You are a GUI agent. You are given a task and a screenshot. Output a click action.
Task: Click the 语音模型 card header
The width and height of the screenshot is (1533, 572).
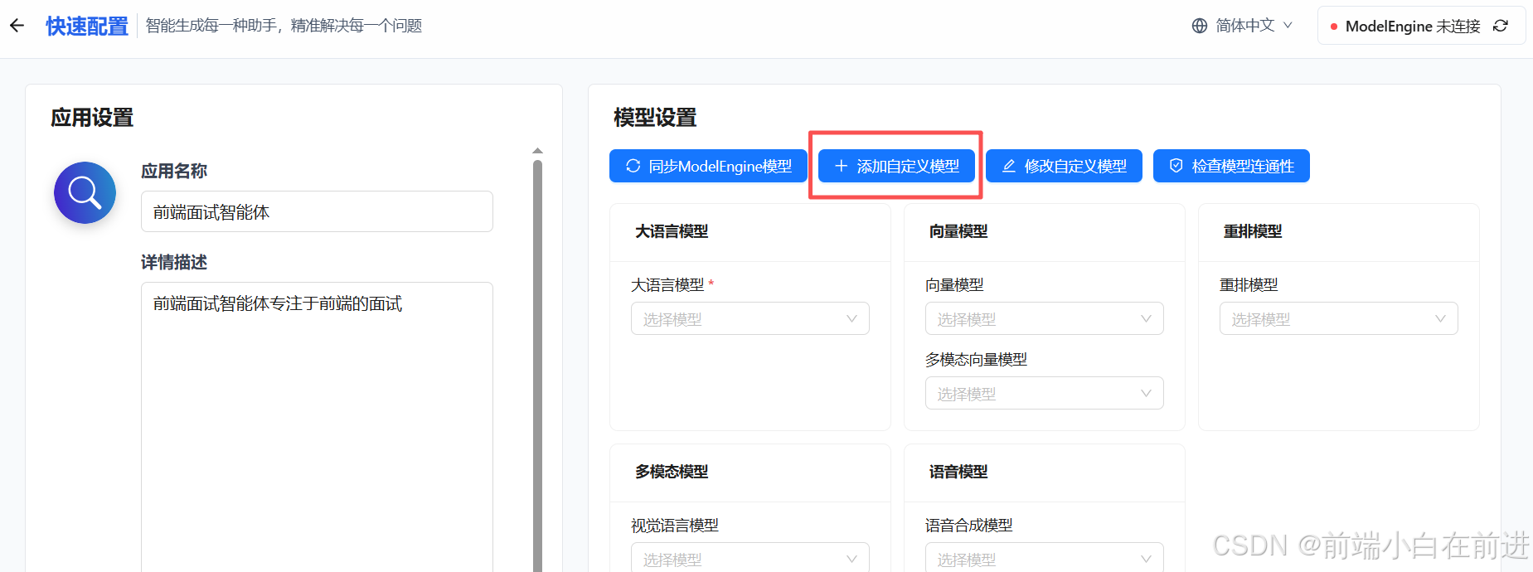[x=1044, y=473]
